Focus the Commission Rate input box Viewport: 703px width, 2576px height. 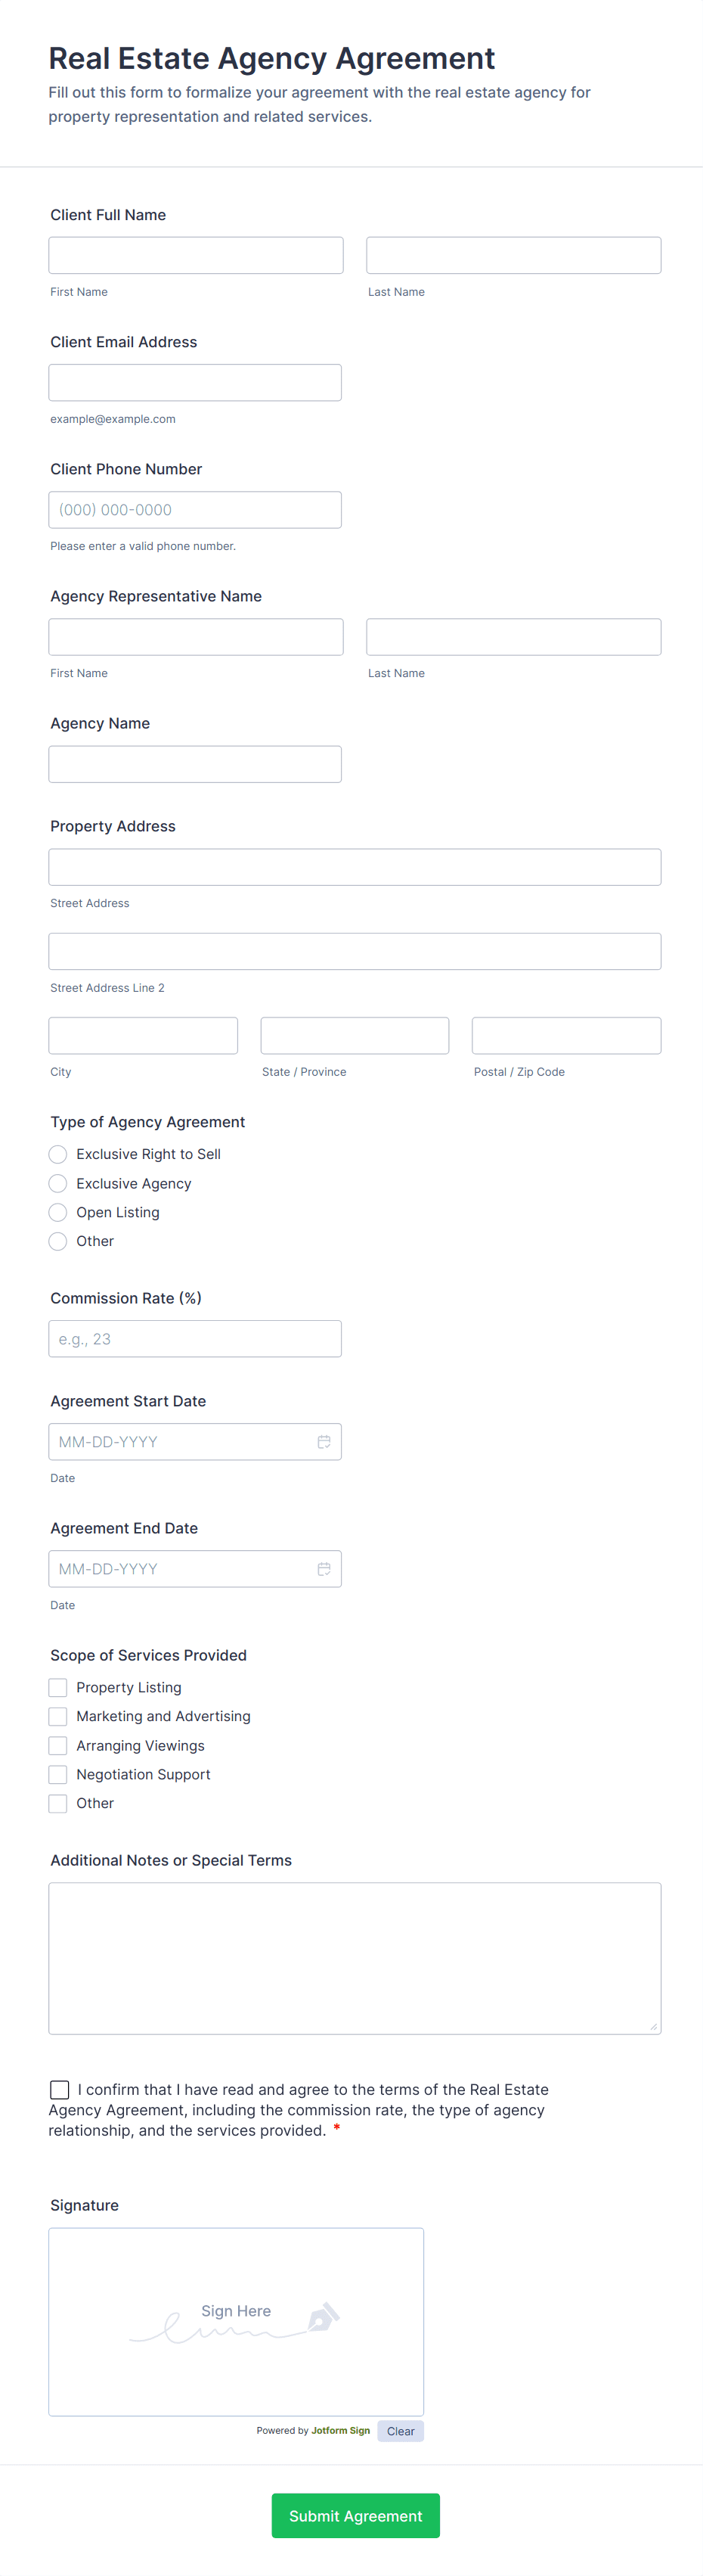[195, 1338]
